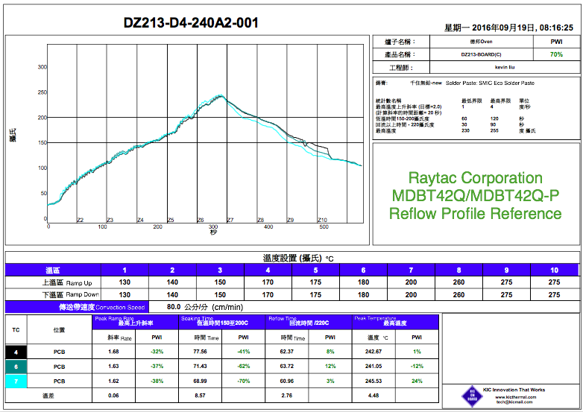
Task: Click the 溫差 row label
Action: (x=48, y=396)
